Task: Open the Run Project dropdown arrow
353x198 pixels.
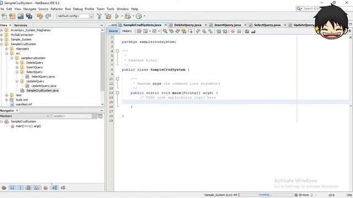Action: (122, 16)
